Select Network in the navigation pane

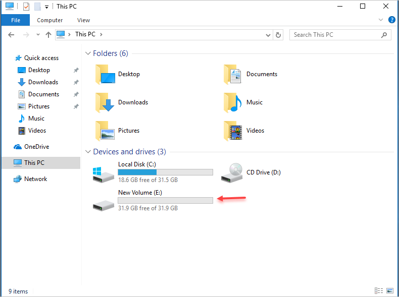pos(35,179)
